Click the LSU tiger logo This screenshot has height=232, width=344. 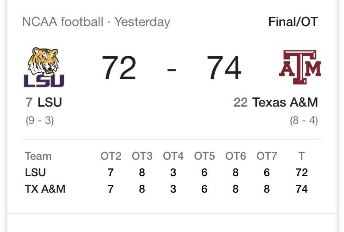[x=44, y=67]
